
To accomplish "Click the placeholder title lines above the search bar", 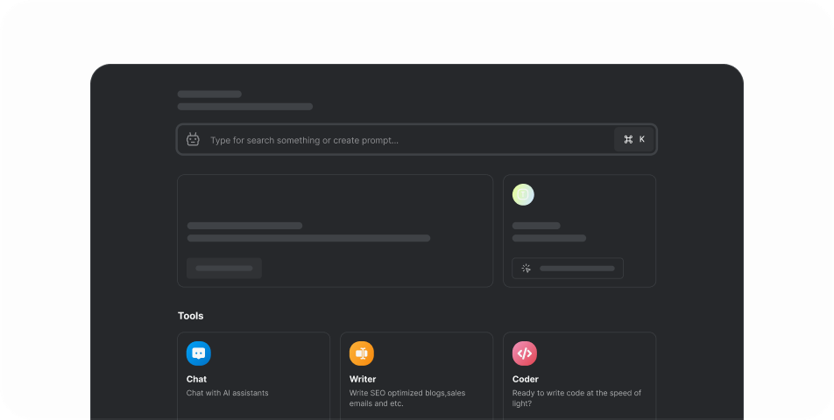I will tap(244, 101).
